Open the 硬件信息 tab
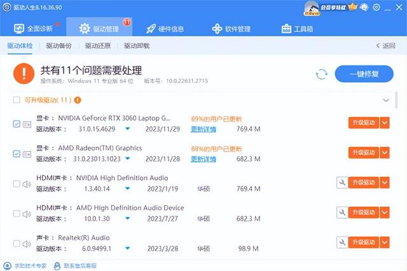This screenshot has width=407, height=271. (x=165, y=29)
